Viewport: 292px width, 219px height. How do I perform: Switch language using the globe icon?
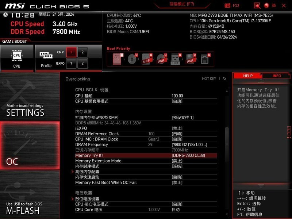pos(266,5)
